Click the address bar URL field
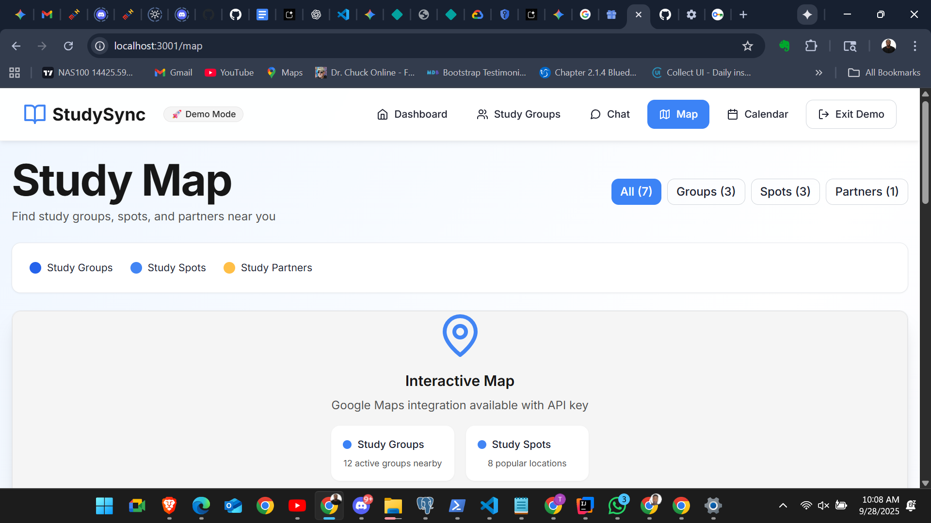 [x=388, y=46]
